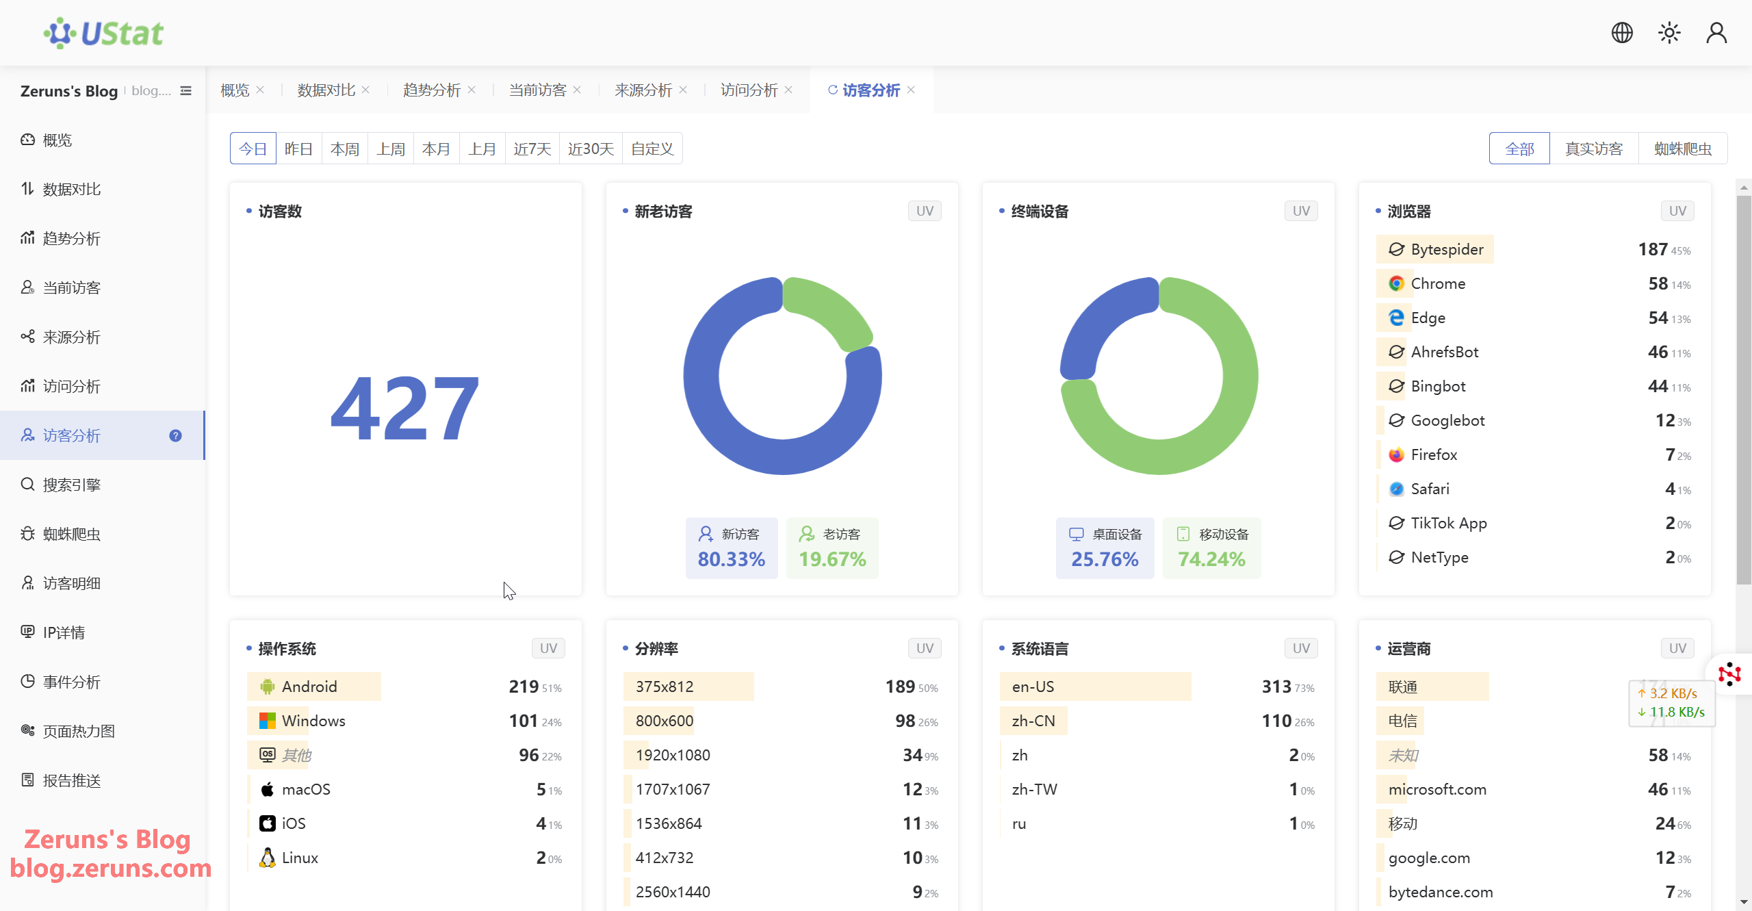Click the floating network tool icon

(x=1729, y=674)
